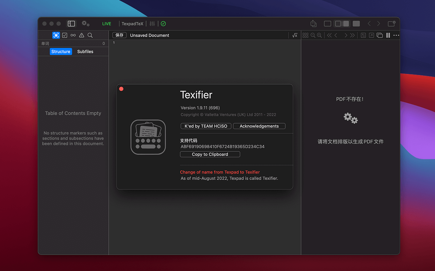This screenshot has width=435, height=271.
Task: Open the TexpadTeX engine selector
Action: 132,24
